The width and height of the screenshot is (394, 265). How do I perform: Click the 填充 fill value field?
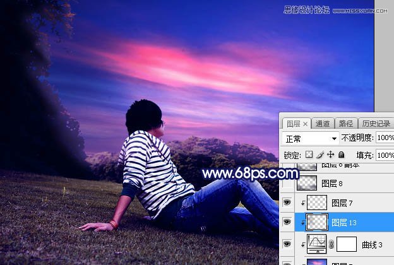tap(385, 155)
